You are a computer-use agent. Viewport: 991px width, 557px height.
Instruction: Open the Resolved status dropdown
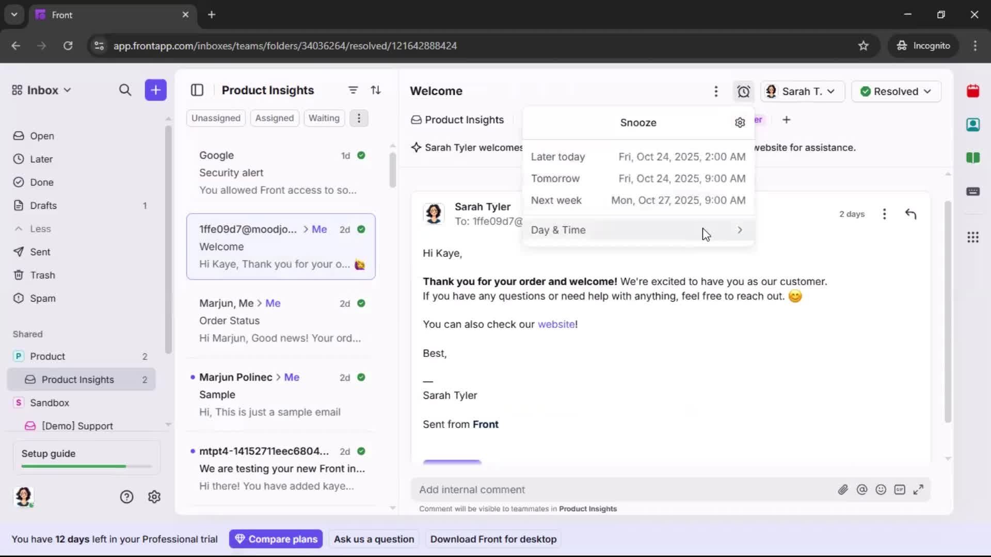896,91
